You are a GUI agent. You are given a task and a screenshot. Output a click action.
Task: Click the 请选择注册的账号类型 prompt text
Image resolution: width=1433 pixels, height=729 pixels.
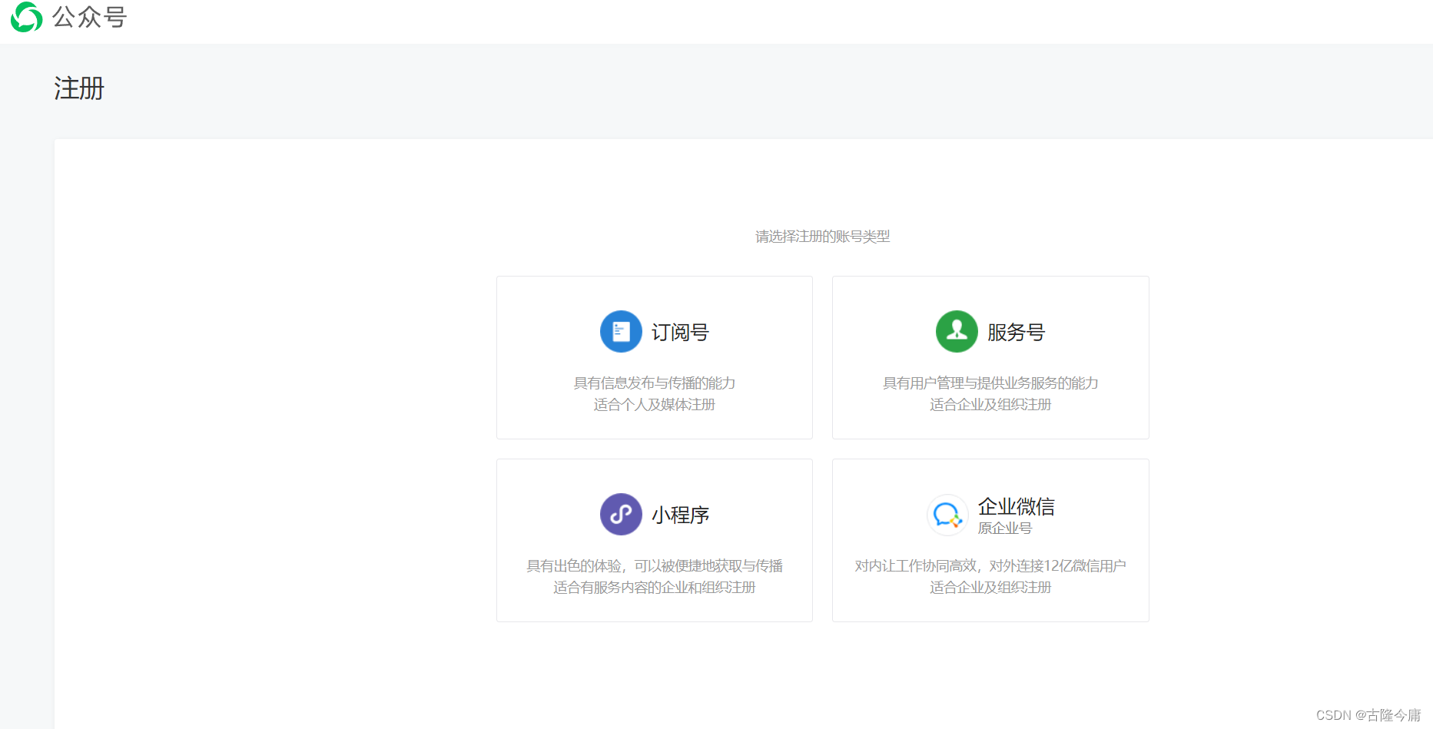tap(822, 237)
